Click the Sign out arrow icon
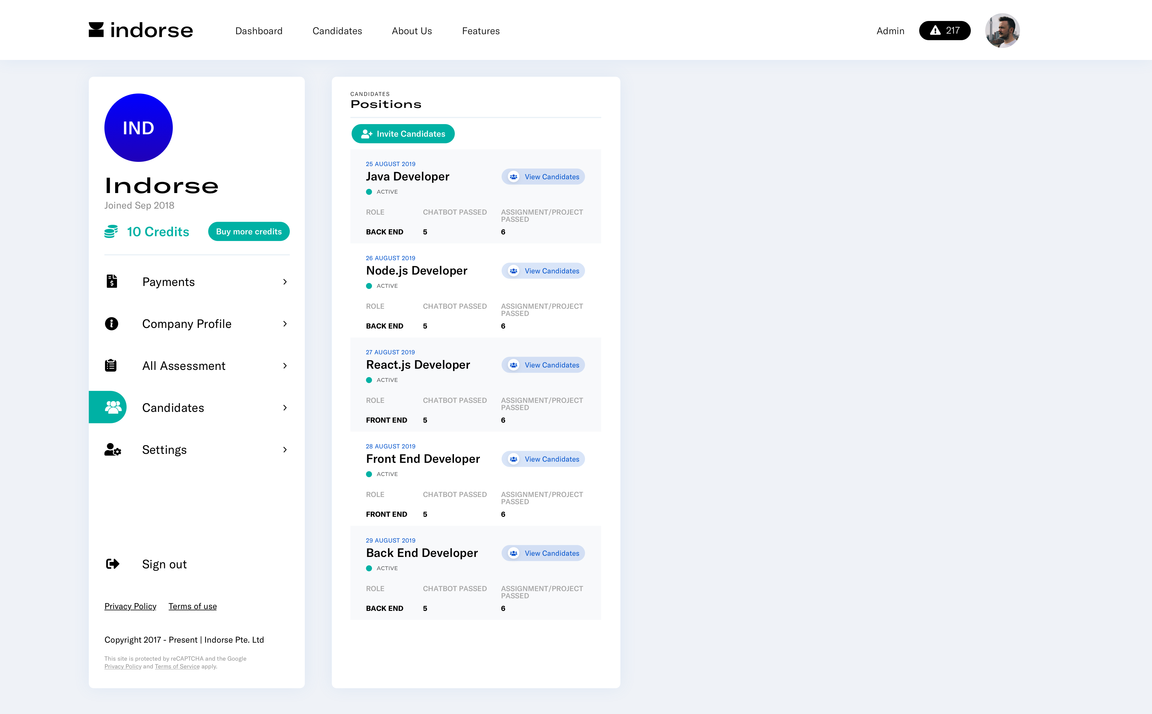This screenshot has width=1152, height=714. pos(112,564)
